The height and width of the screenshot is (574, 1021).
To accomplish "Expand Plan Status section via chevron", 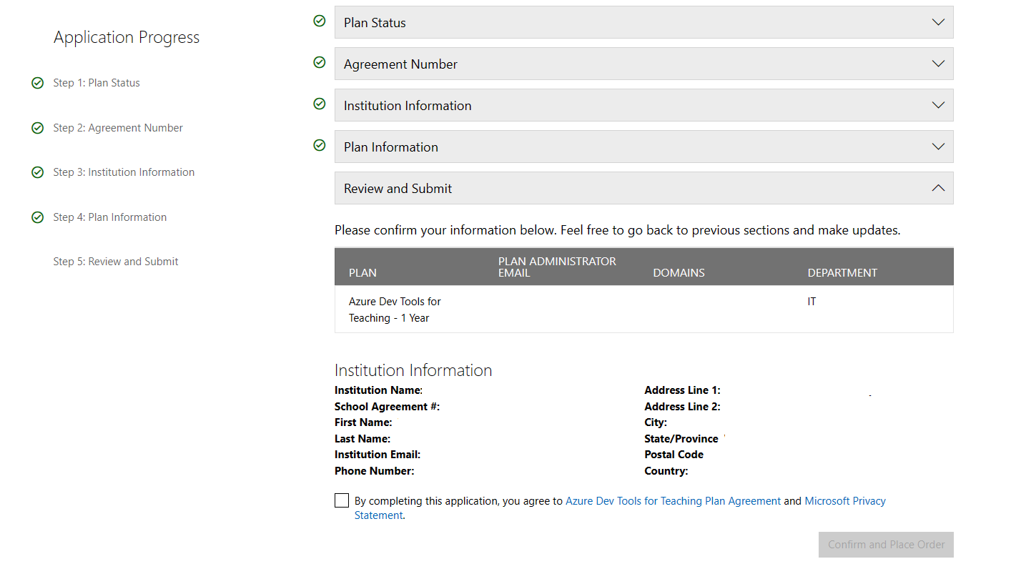I will pyautogui.click(x=939, y=22).
